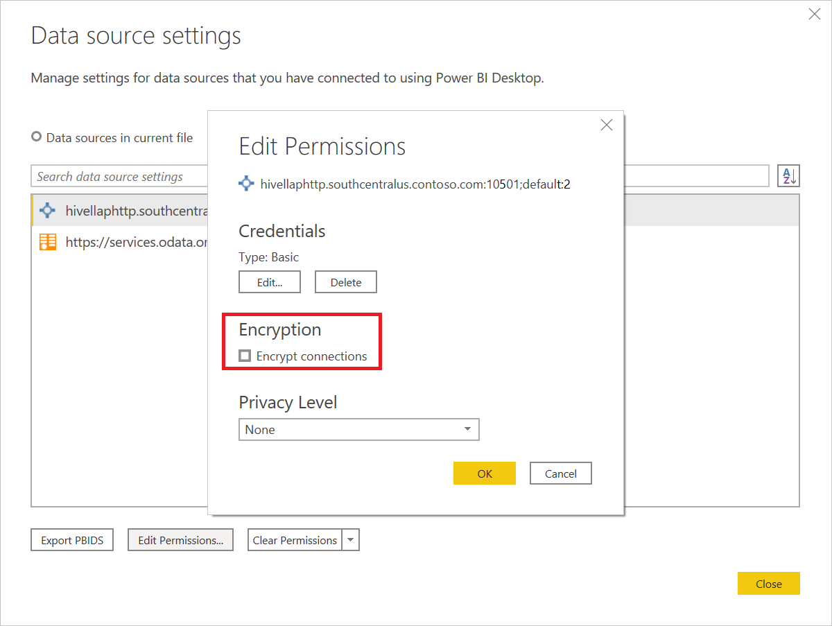The image size is (832, 626).
Task: Click the hivellaphttp data source icon in list
Action: [48, 210]
